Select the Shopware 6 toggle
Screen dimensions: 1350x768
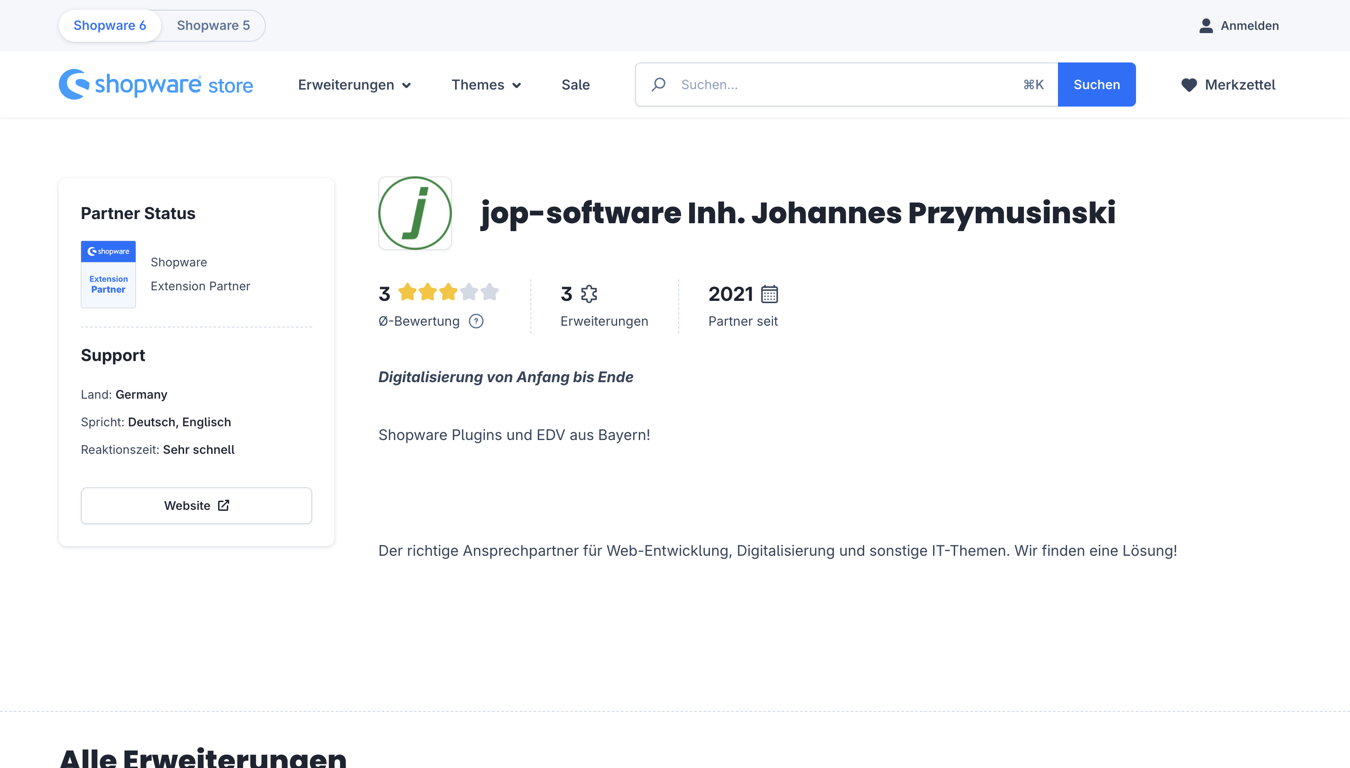pyautogui.click(x=109, y=25)
